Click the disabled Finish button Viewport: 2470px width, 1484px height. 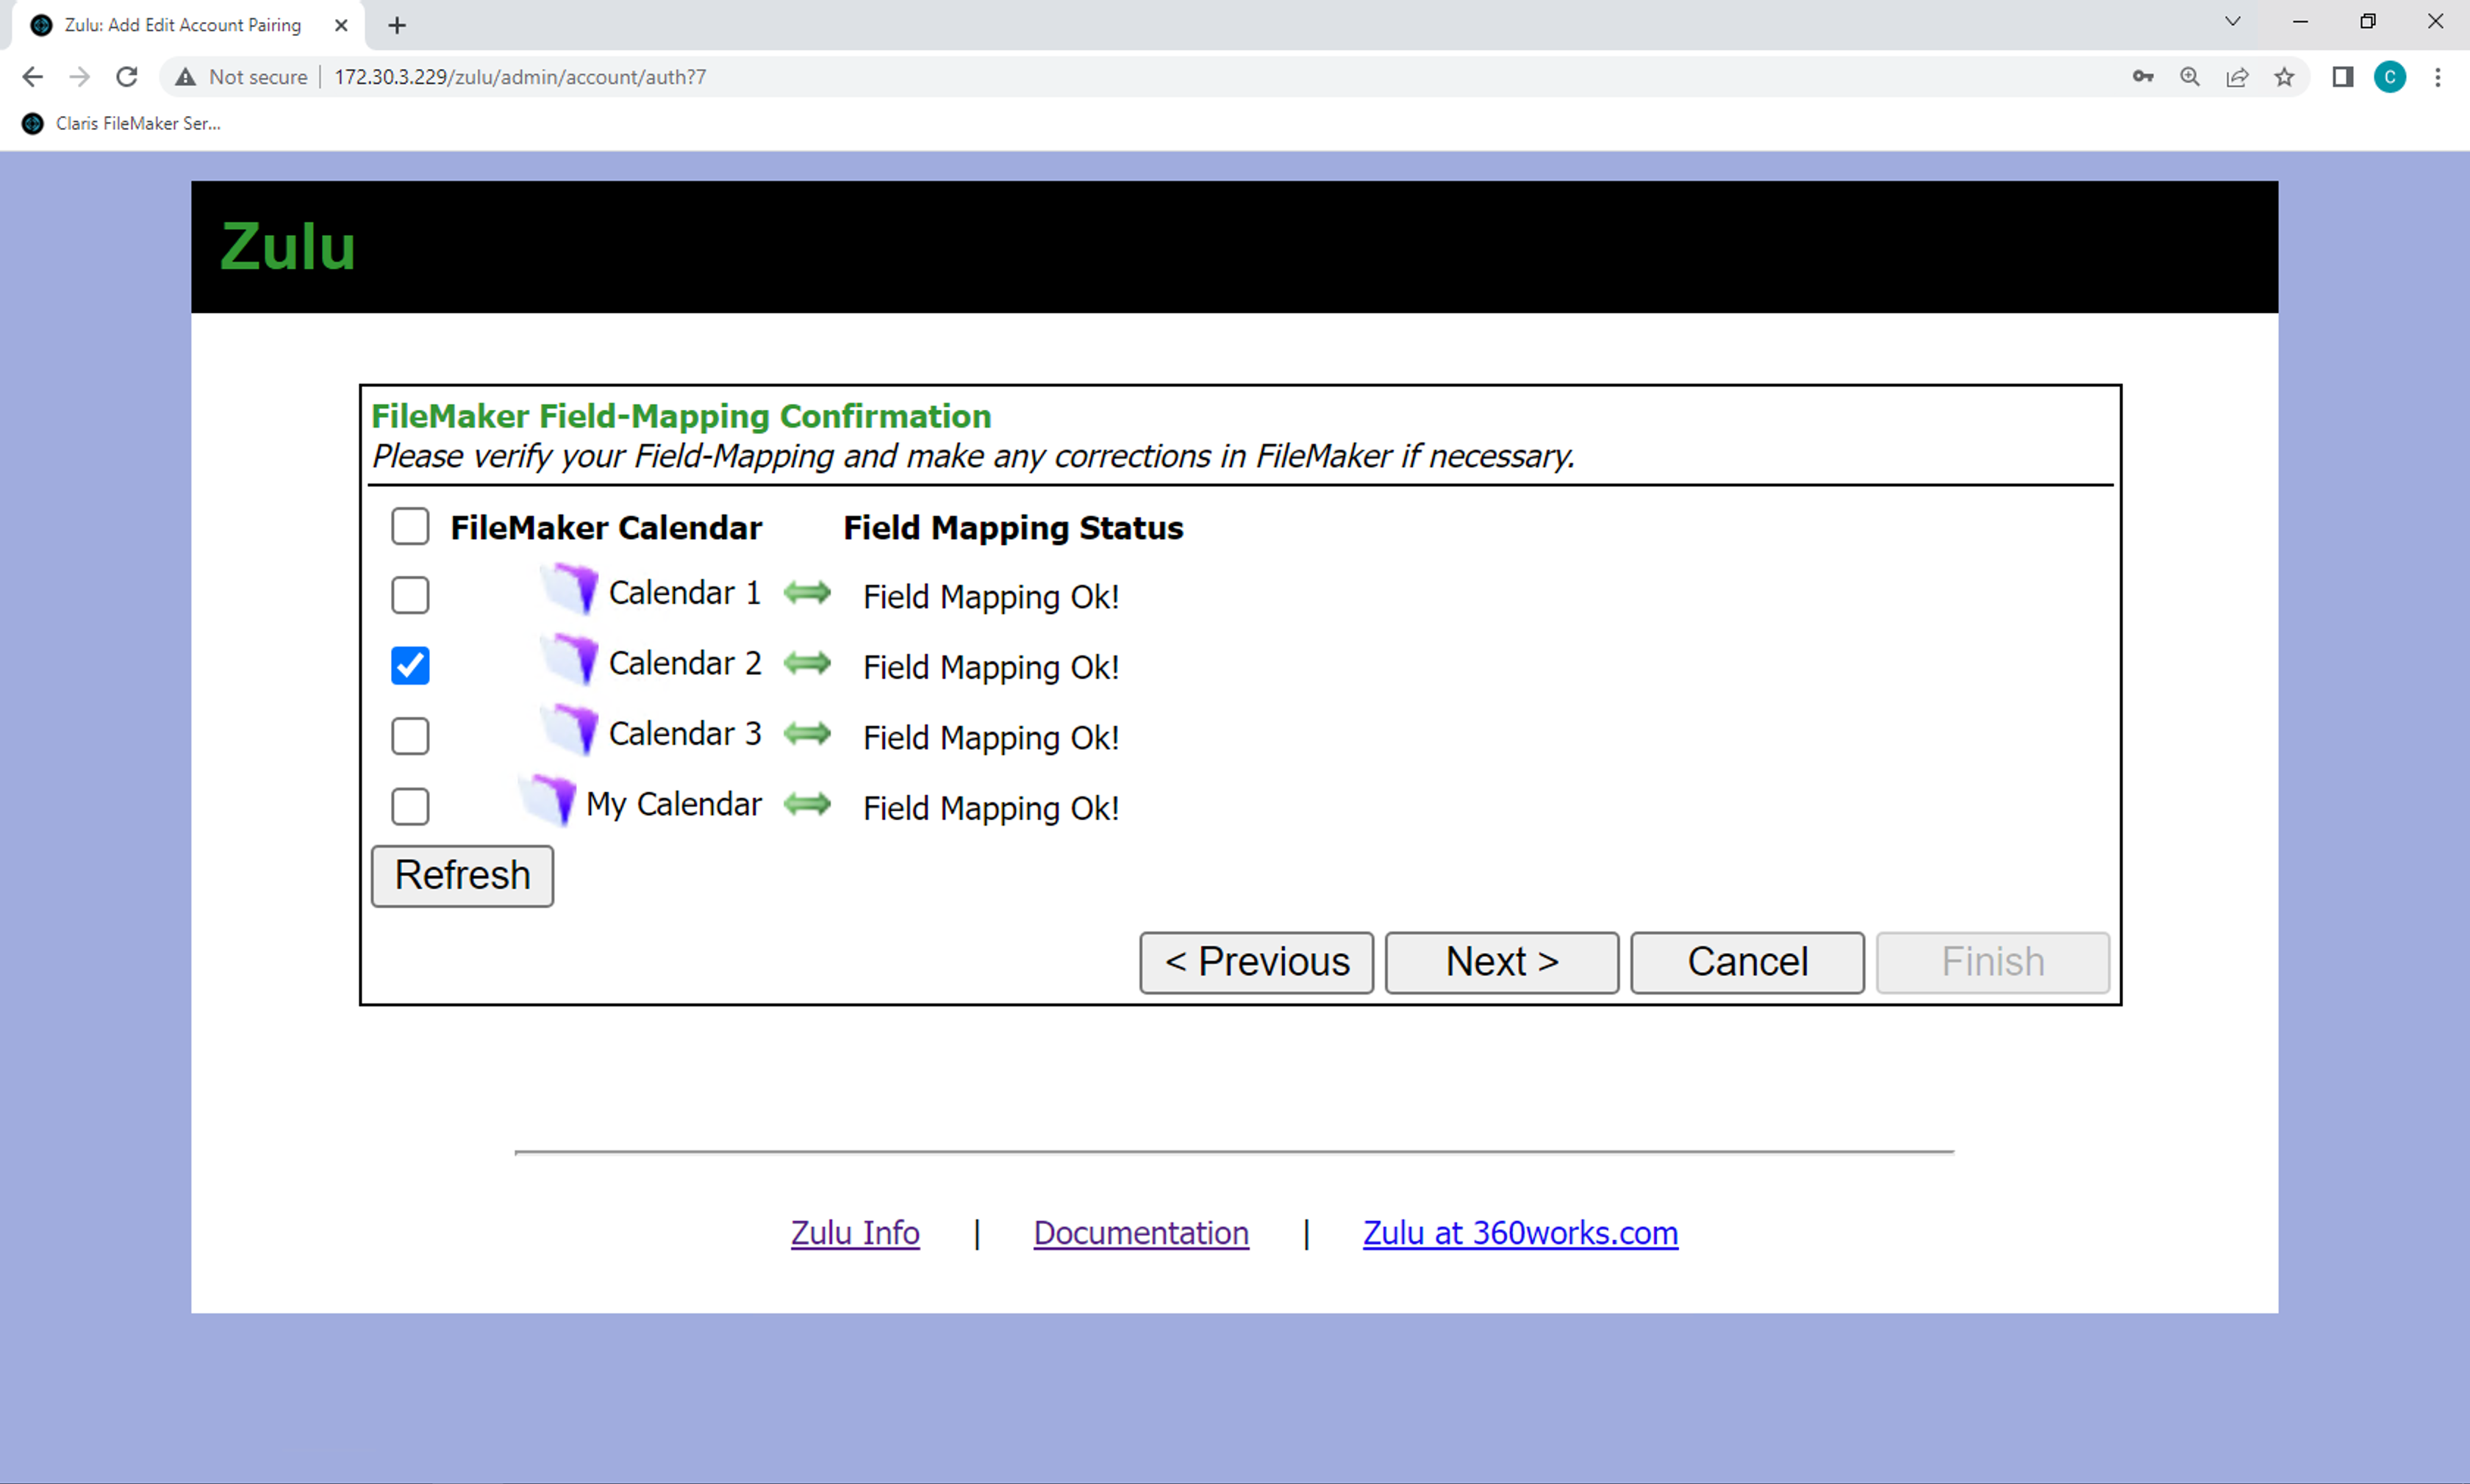point(1993,962)
